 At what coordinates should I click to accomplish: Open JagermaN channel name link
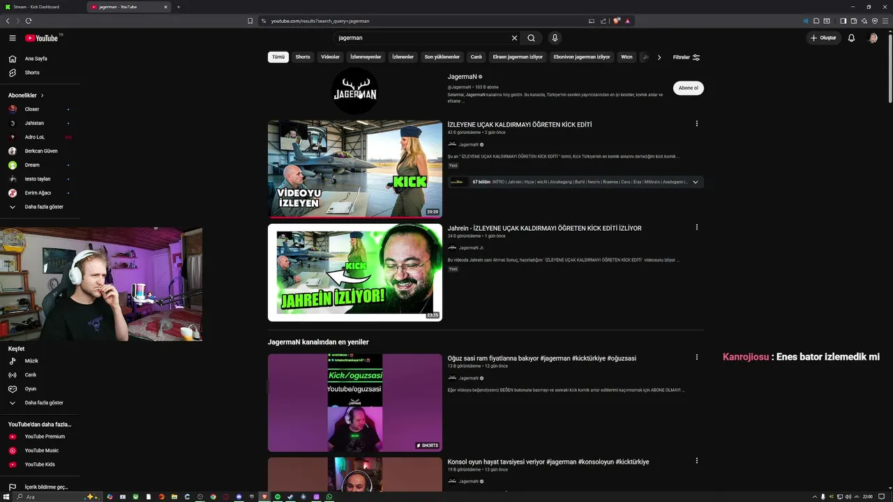(x=463, y=77)
